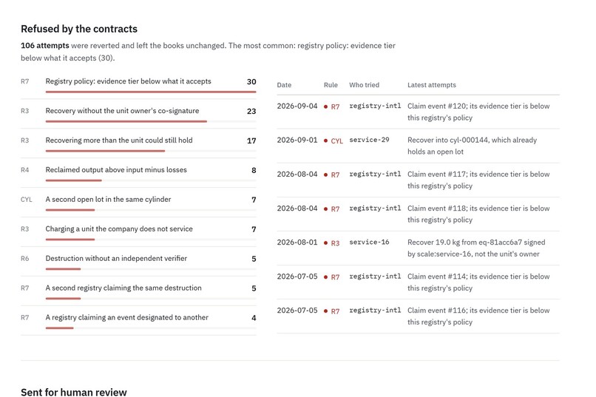Screen dimensions: 596x397
Task: Click the count 23 for co-signature refusals
Action: pyautogui.click(x=251, y=112)
